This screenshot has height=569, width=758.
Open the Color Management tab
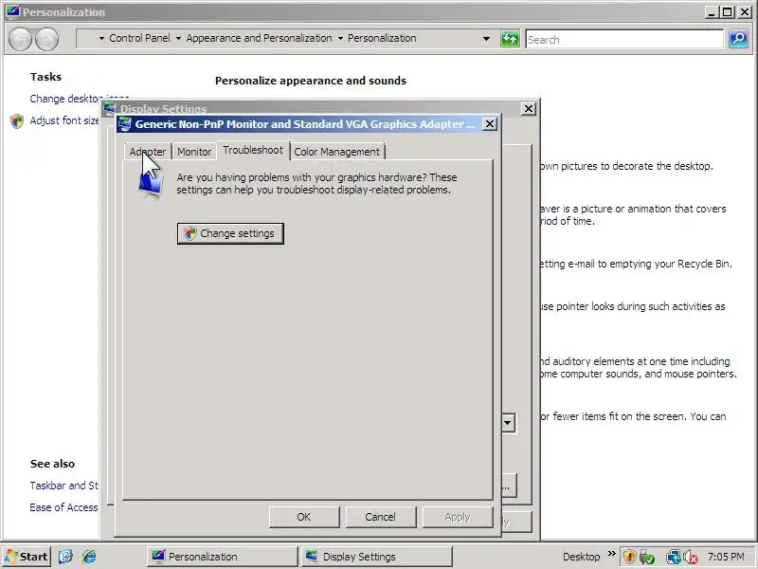(337, 152)
